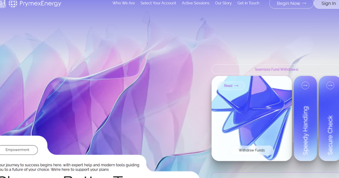The width and height of the screenshot is (339, 178).
Task: Open the Speedy Handling card arrow icon
Action: pyautogui.click(x=305, y=86)
